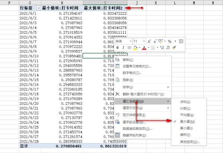Open 数据透视表选项(O) entry
The image size is (223, 153).
pos(143,129)
